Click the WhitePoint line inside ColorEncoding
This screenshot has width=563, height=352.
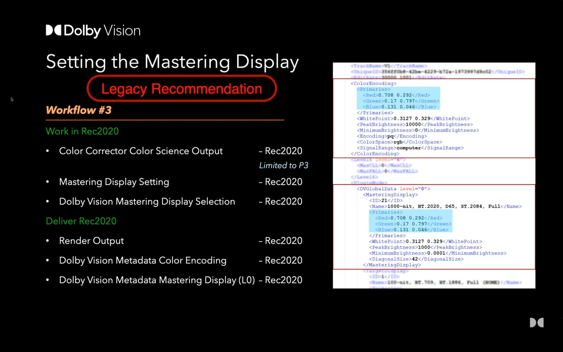click(413, 118)
